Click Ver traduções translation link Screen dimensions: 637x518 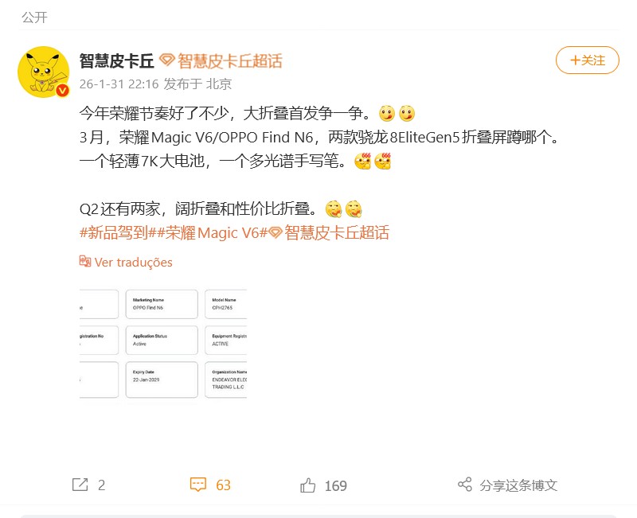coord(133,263)
